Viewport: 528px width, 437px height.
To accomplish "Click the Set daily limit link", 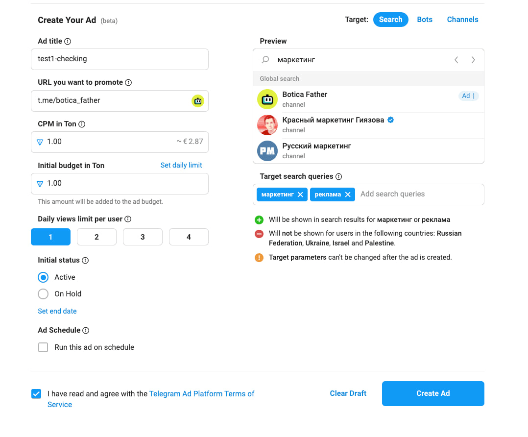I will coord(181,165).
